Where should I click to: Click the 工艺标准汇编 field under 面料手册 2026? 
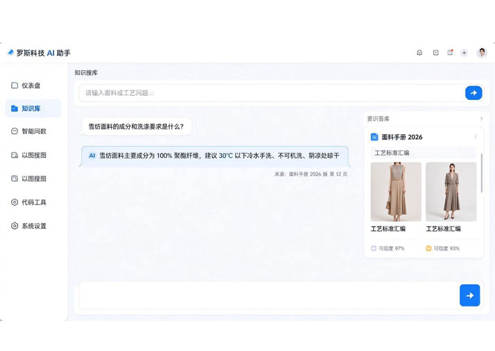pyautogui.click(x=423, y=153)
